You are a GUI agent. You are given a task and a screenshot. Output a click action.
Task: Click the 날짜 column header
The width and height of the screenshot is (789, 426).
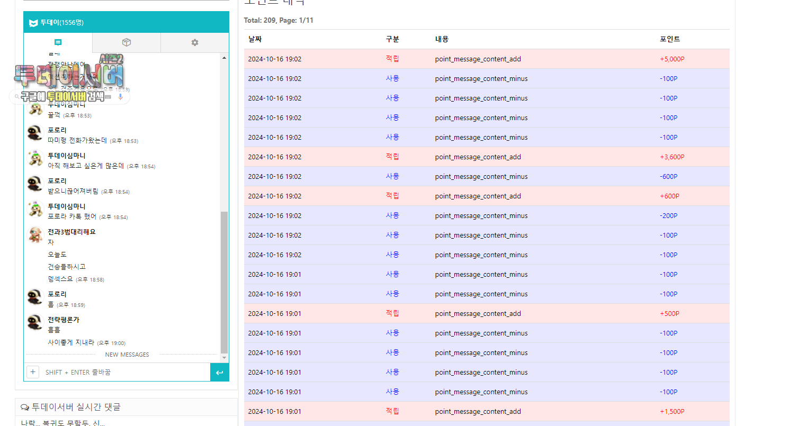[x=255, y=39]
